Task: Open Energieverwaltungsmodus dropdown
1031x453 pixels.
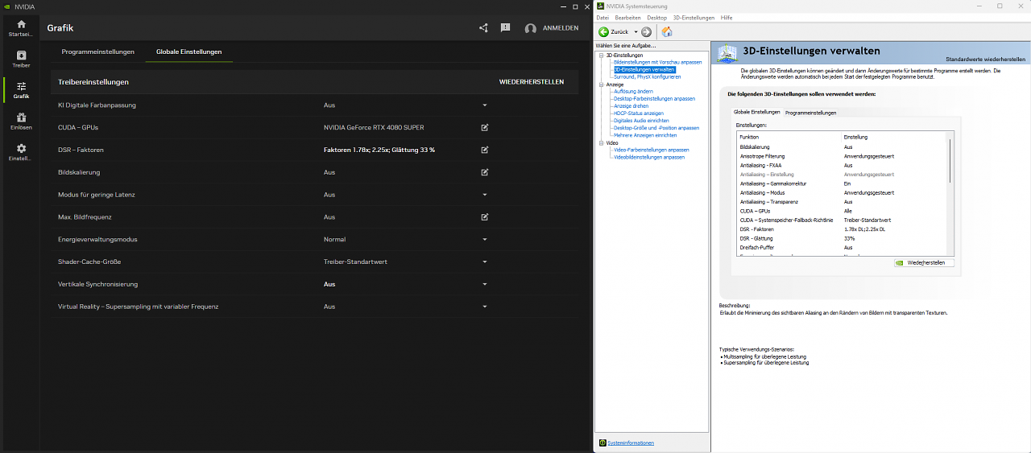Action: 485,240
